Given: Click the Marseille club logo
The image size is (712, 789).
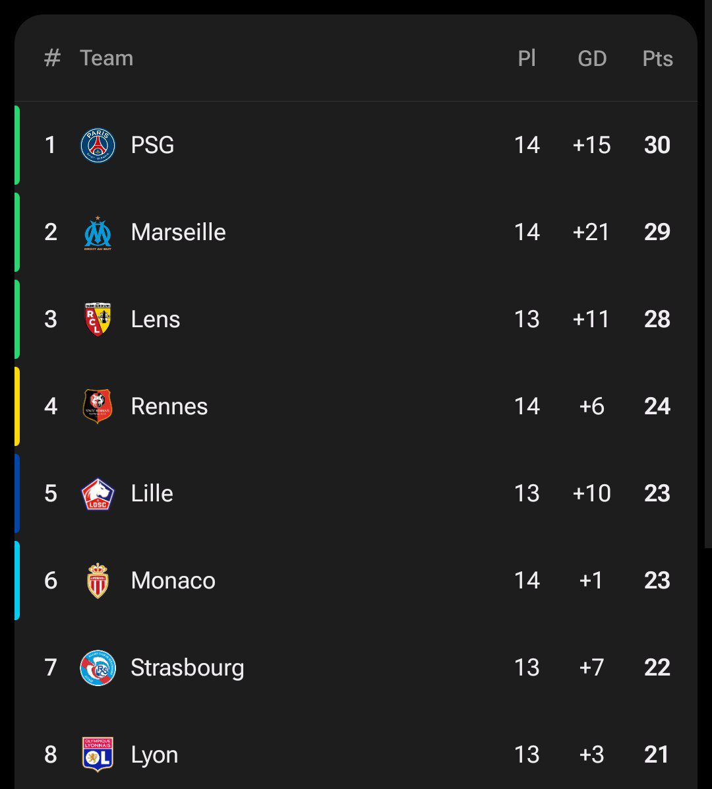Looking at the screenshot, I should [98, 233].
